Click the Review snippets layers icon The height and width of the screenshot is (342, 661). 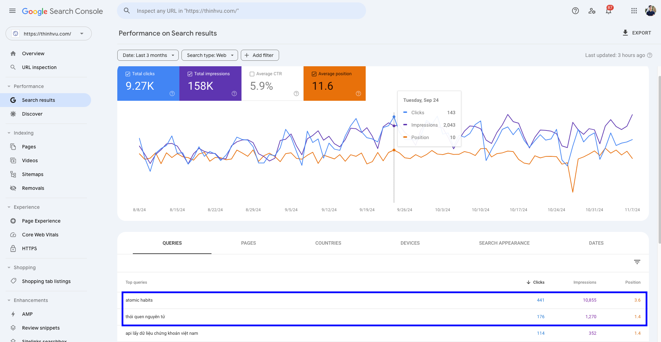point(13,328)
